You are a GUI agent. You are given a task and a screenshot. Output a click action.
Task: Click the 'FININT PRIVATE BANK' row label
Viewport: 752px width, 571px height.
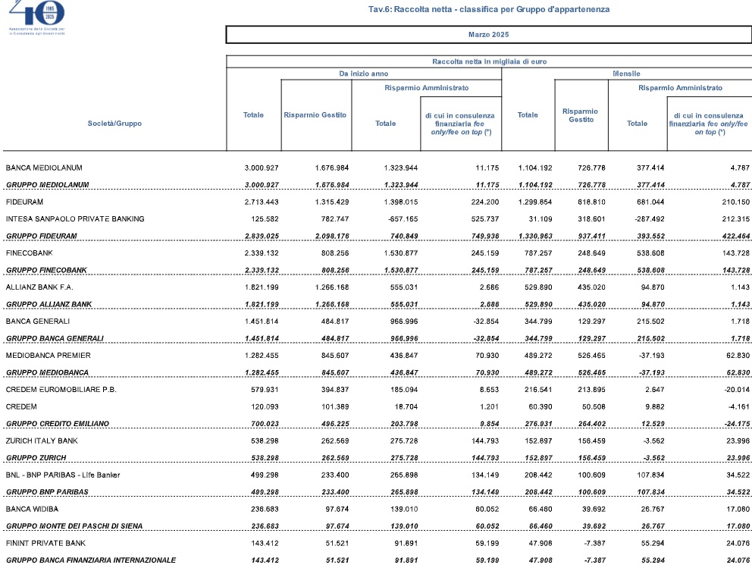click(x=45, y=543)
